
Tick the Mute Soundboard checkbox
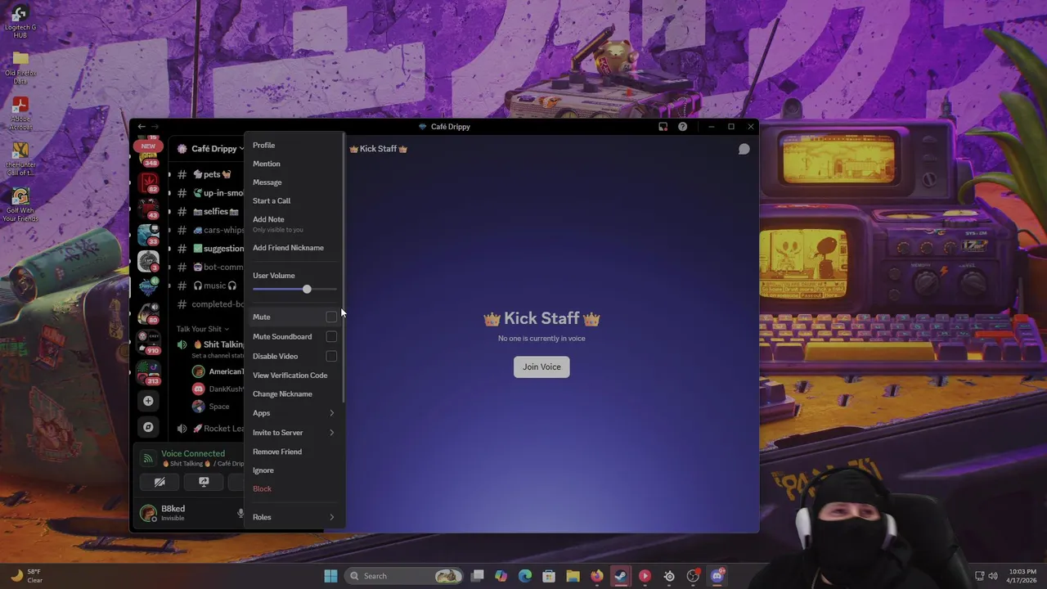click(x=331, y=336)
